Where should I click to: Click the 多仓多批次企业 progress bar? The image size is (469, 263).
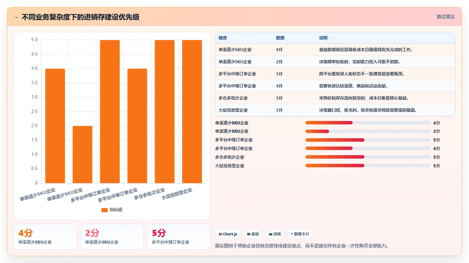(368, 157)
